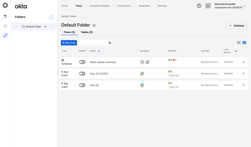The width and height of the screenshot is (251, 147).
Task: Click 19/10/25 date in Slack weekly summary row
Action: click(x=228, y=62)
